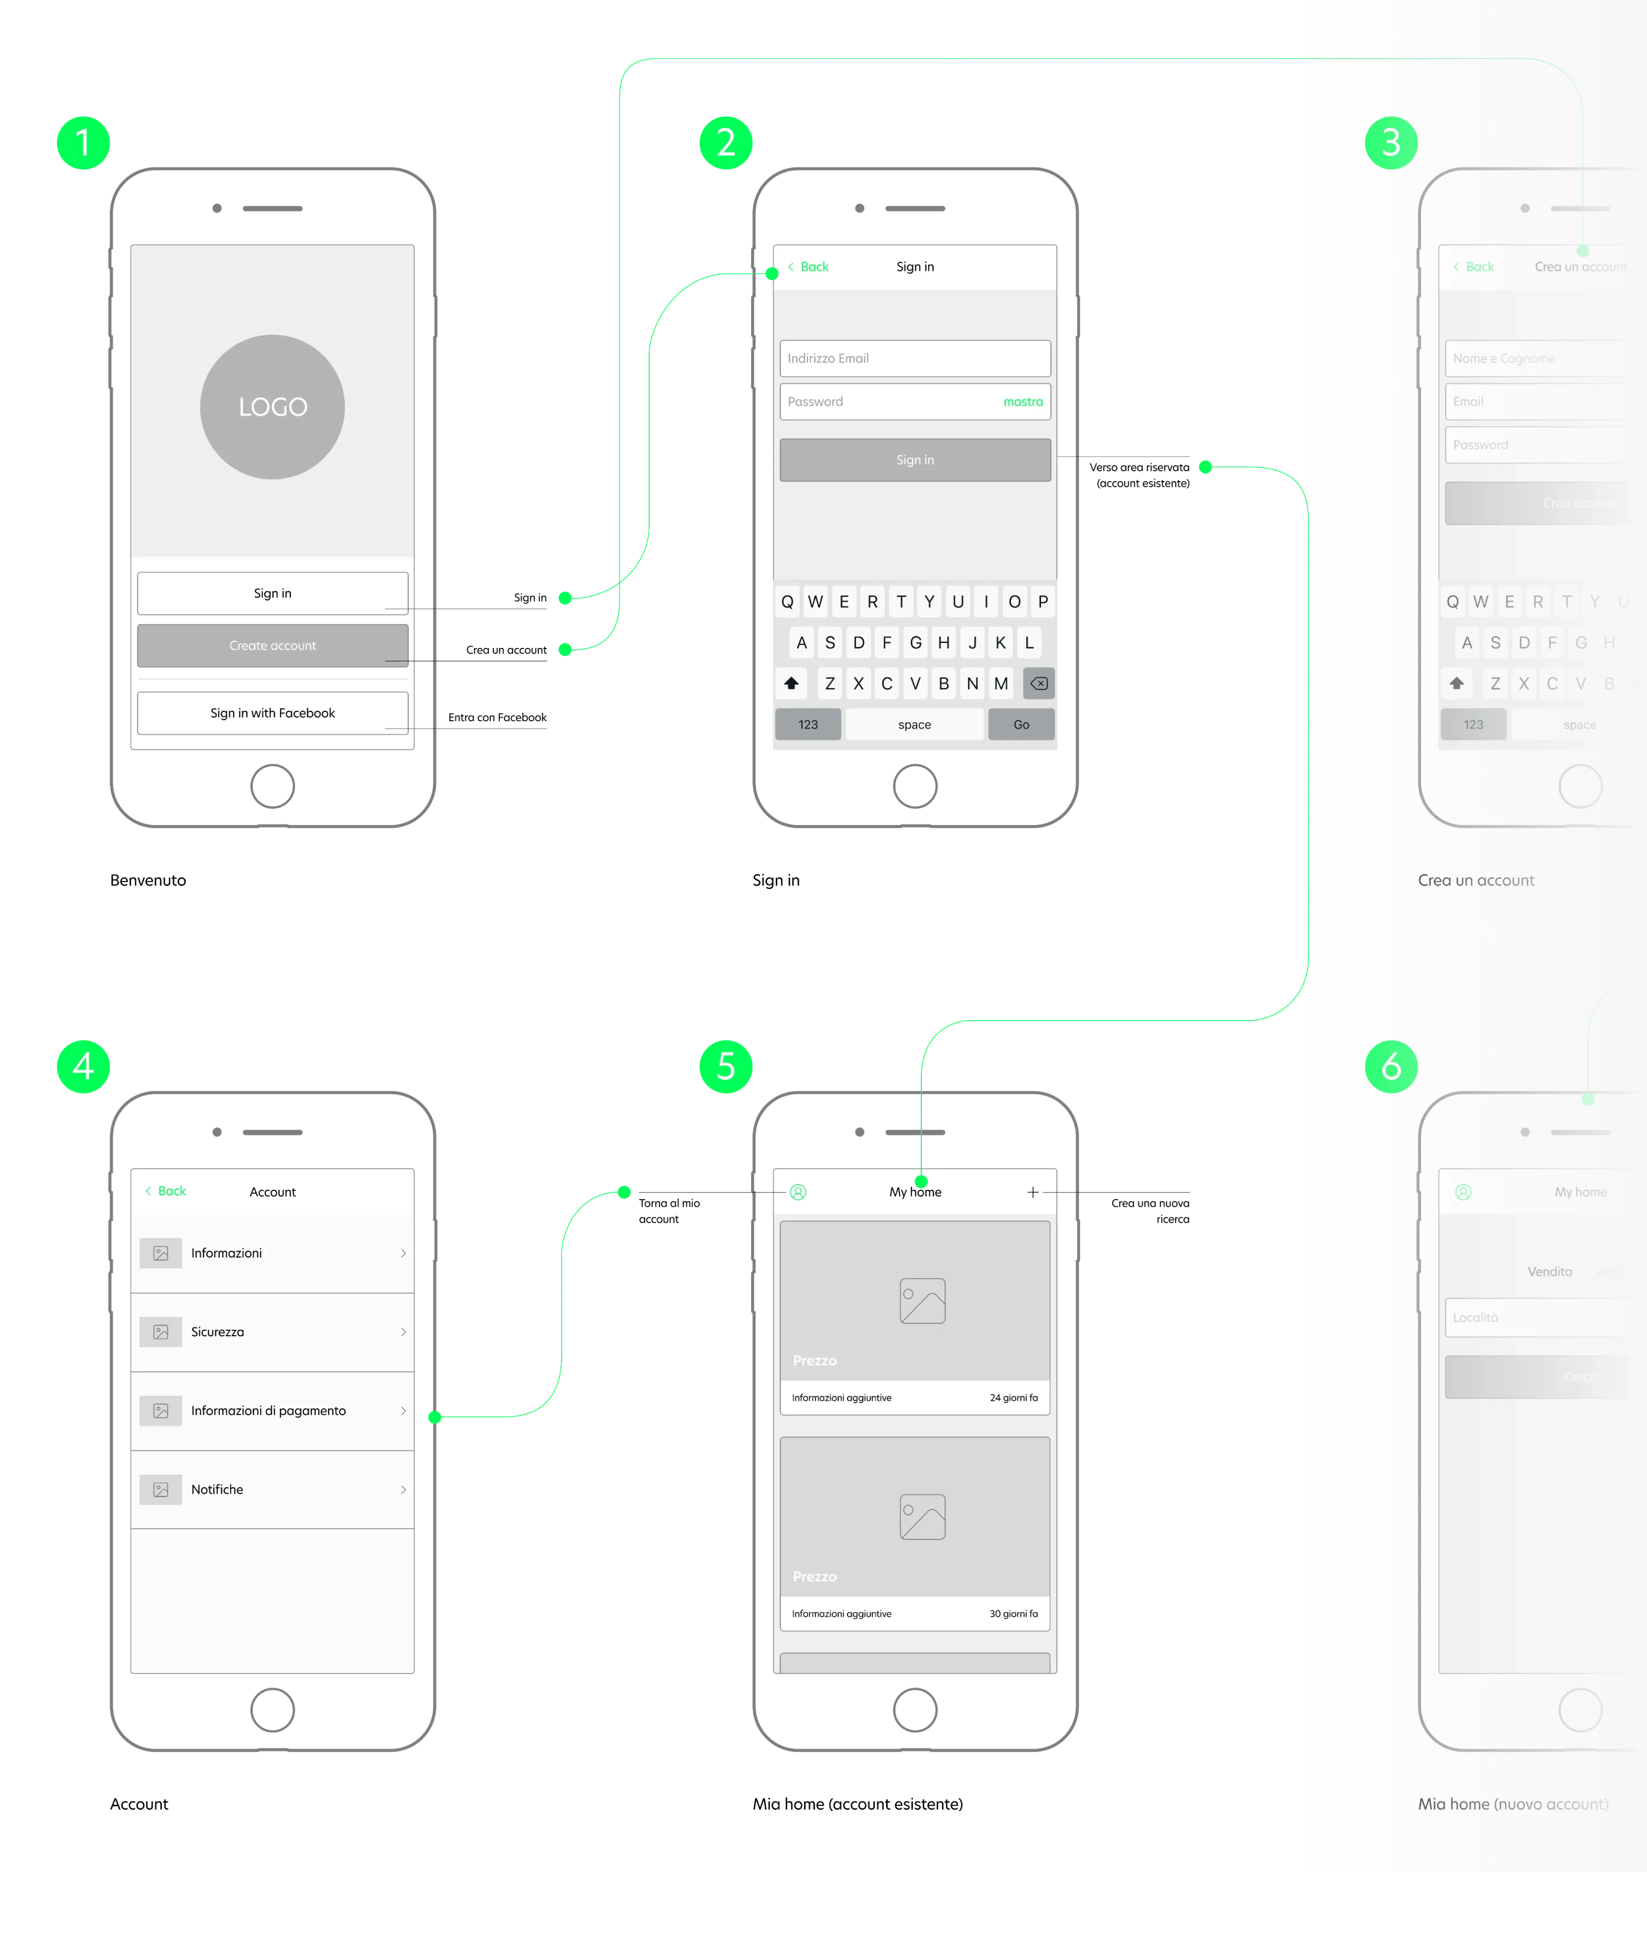Tap the Create account button
The height and width of the screenshot is (1948, 1647).
tap(275, 644)
